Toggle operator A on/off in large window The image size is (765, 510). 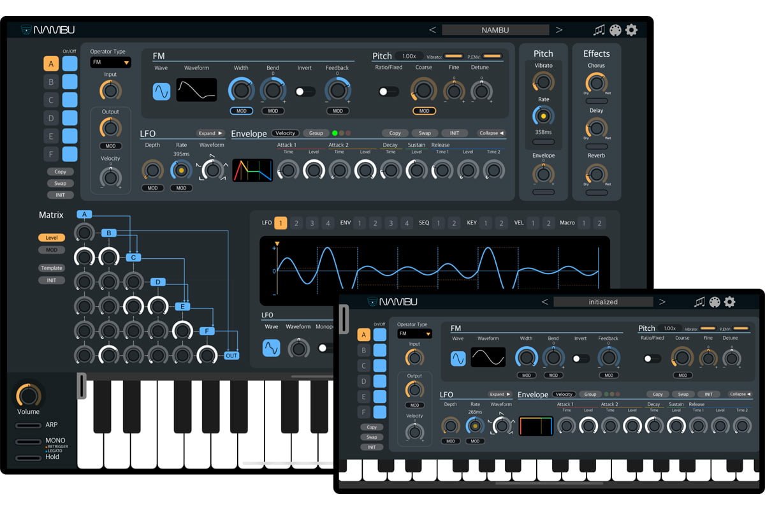click(x=69, y=63)
